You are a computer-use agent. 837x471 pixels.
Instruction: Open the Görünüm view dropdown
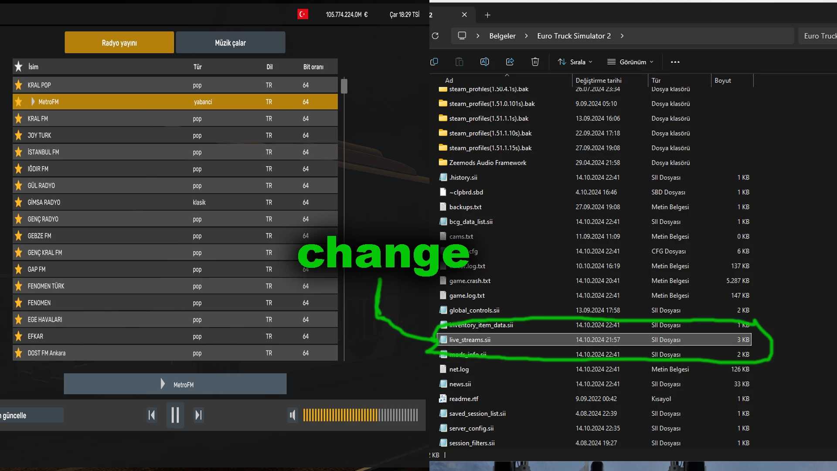coord(630,62)
